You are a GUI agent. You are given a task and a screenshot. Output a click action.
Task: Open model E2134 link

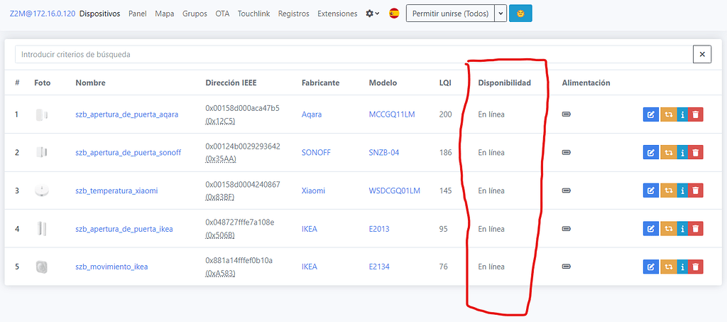tap(379, 267)
